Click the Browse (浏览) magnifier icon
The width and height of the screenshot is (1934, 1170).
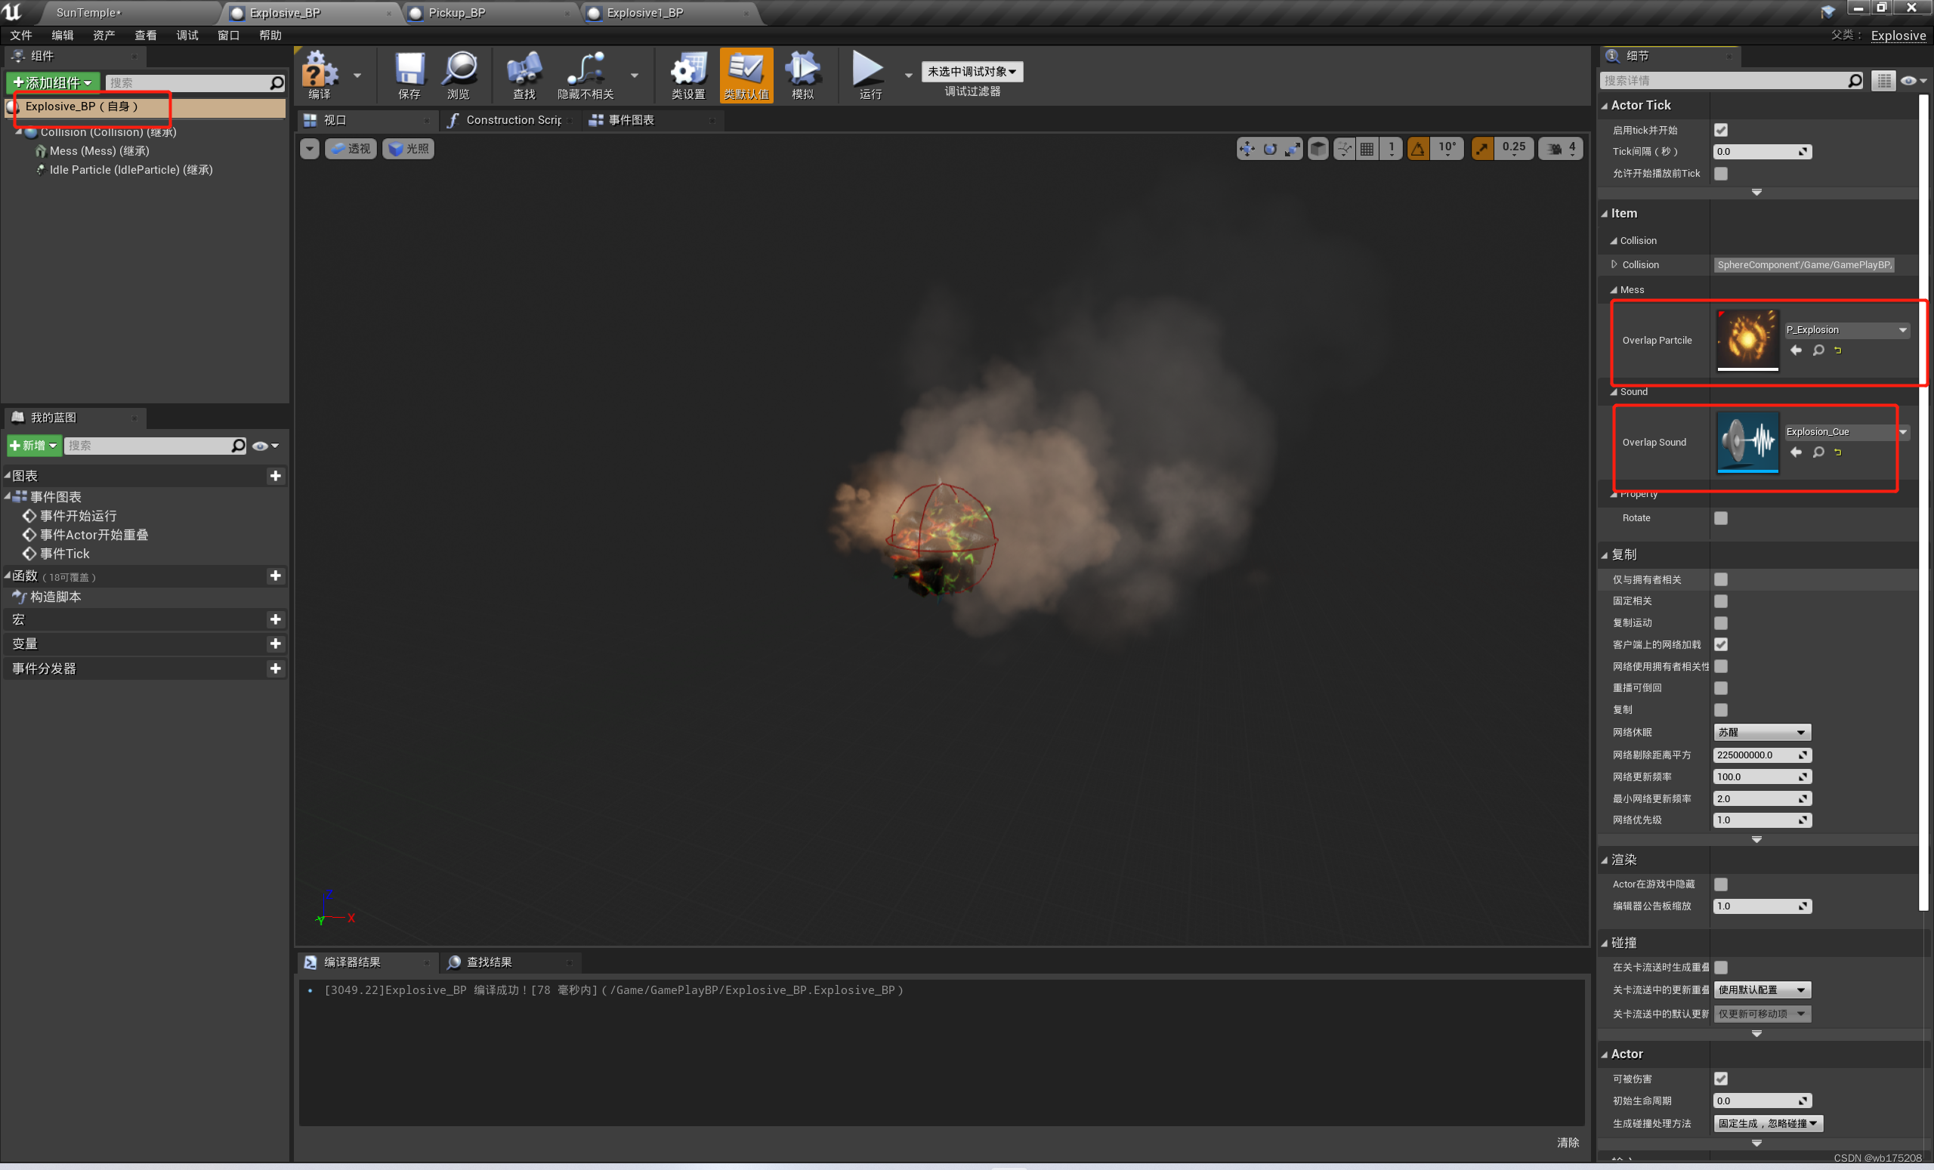tap(459, 76)
